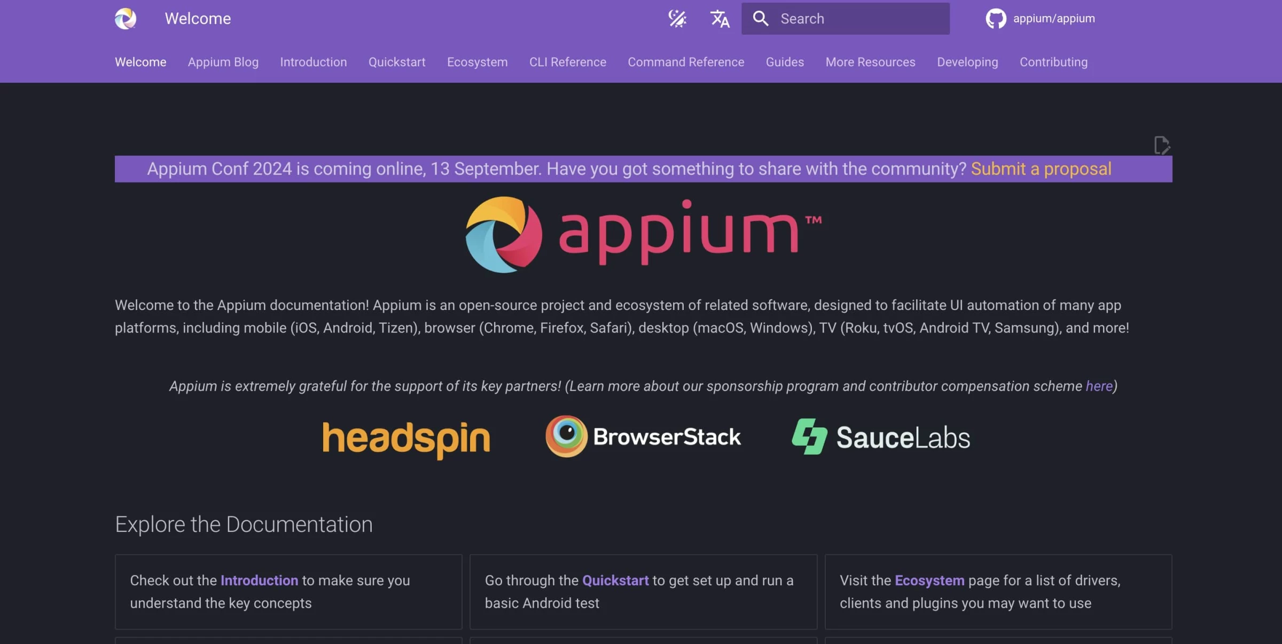Focus the Search input field
1282x644 pixels.
pos(845,19)
